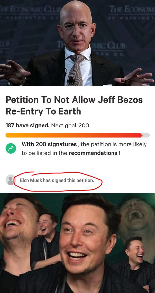The height and width of the screenshot is (293, 155).
Task: Open the petition title about Jeff Bezos
Action: pos(74,106)
